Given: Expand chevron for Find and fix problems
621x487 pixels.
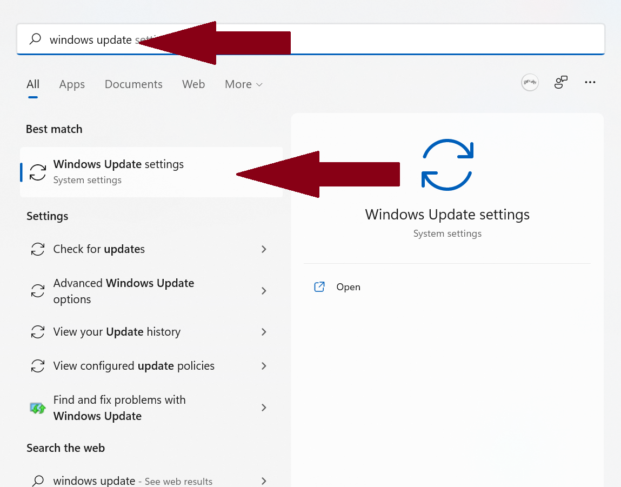Looking at the screenshot, I should tap(264, 408).
